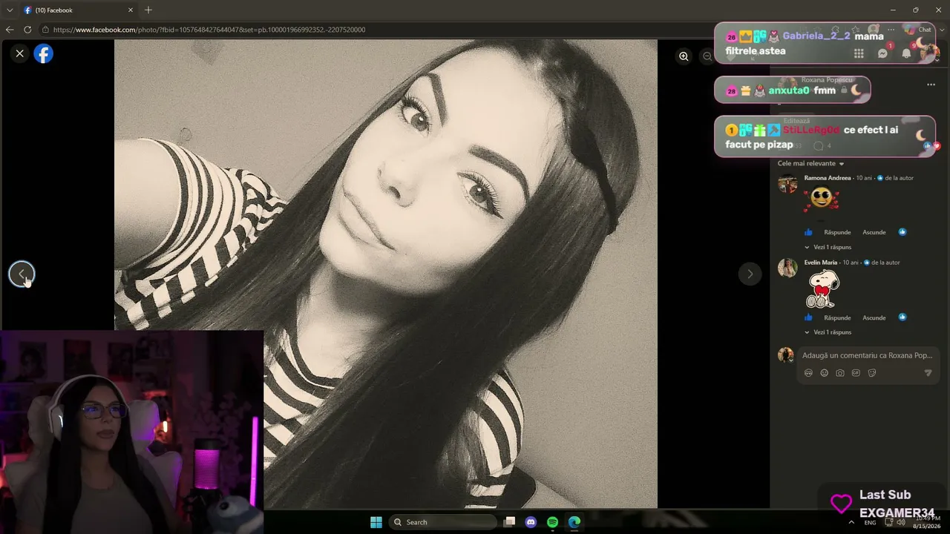Viewport: 950px width, 534px height.
Task: Open the ENG language switcher
Action: [870, 522]
